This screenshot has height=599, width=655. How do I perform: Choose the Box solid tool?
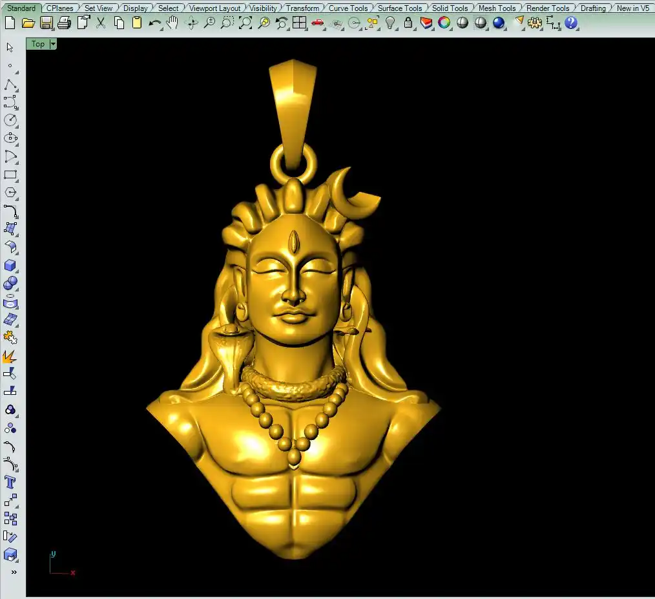[10, 266]
